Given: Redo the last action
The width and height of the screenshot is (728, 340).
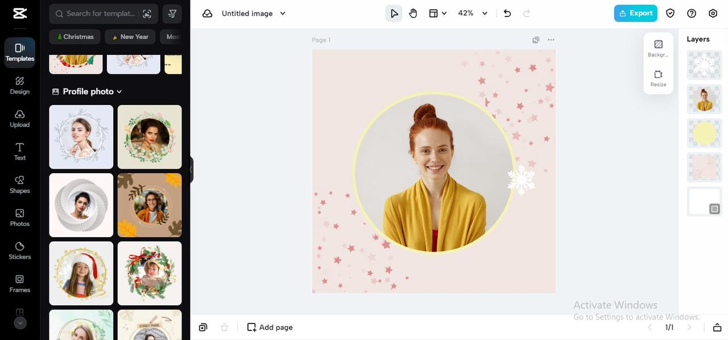Looking at the screenshot, I should coord(526,13).
